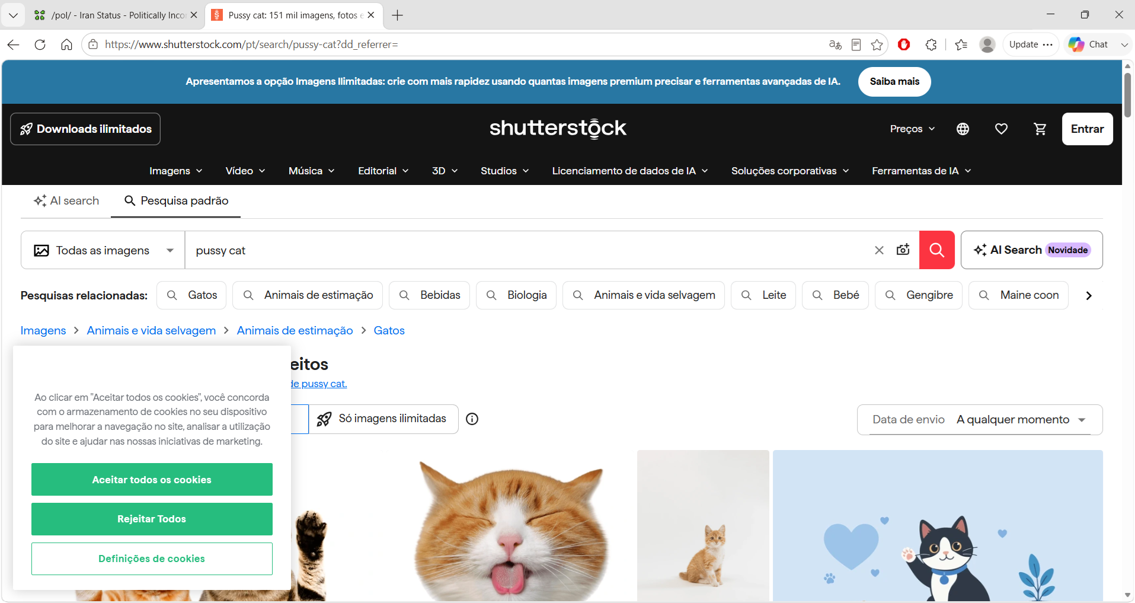This screenshot has width=1135, height=603.
Task: Switch to the /pol/ Iran Status tab
Action: tap(116, 15)
